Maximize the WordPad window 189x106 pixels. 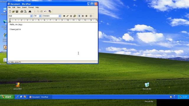92,4
